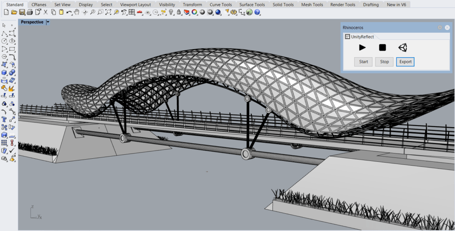
Task: Open the lock objects padlock icon
Action: (x=179, y=12)
